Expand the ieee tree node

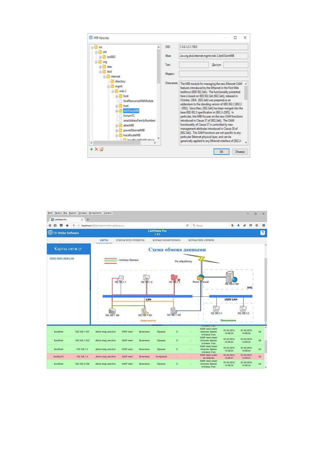pos(100,67)
